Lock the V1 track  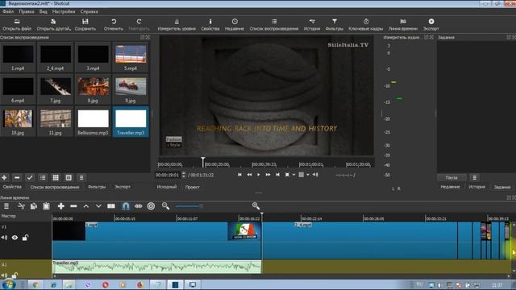click(x=25, y=238)
